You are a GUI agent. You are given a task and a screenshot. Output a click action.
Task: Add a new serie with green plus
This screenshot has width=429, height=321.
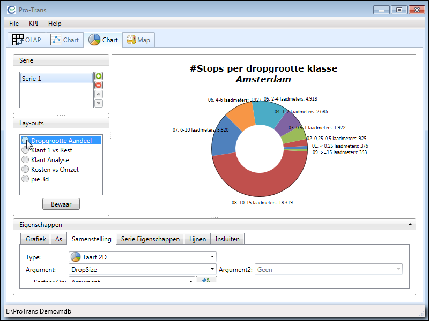[x=99, y=77]
